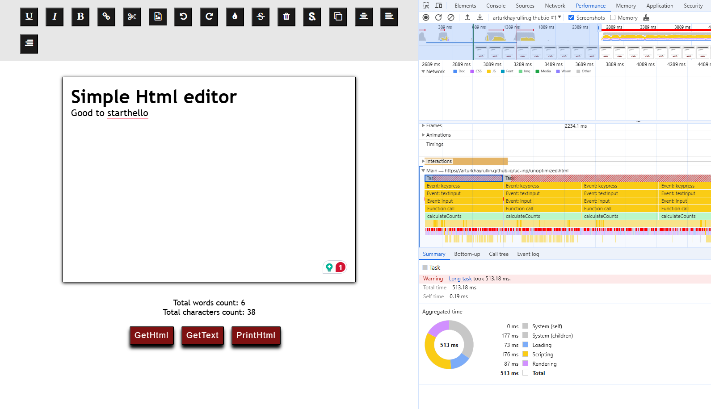711x409 pixels.
Task: Copy content with the duplicate icon
Action: click(x=338, y=17)
